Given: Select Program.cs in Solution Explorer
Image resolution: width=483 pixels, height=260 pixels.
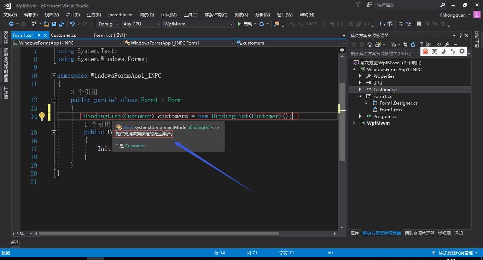Looking at the screenshot, I should (x=385, y=116).
